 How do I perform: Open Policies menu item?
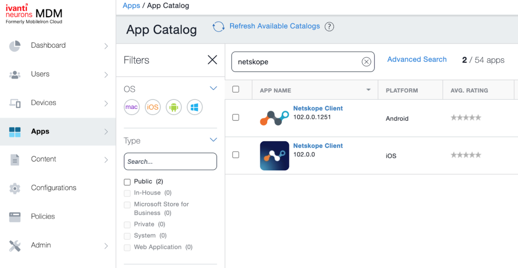point(43,216)
